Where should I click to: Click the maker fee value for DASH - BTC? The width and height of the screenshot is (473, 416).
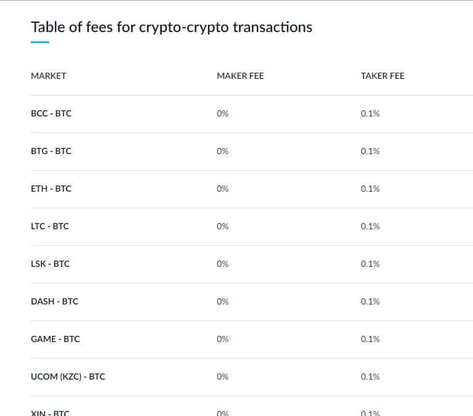(x=223, y=301)
